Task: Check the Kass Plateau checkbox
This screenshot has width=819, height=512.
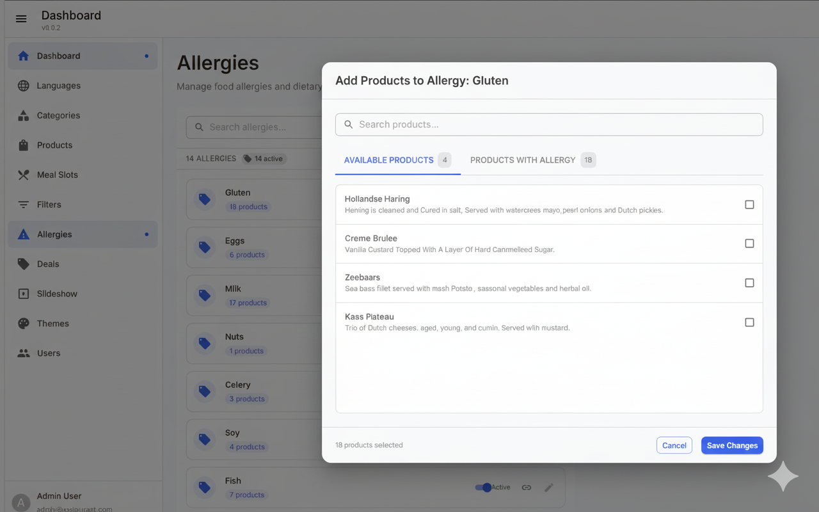Action: [x=749, y=322]
